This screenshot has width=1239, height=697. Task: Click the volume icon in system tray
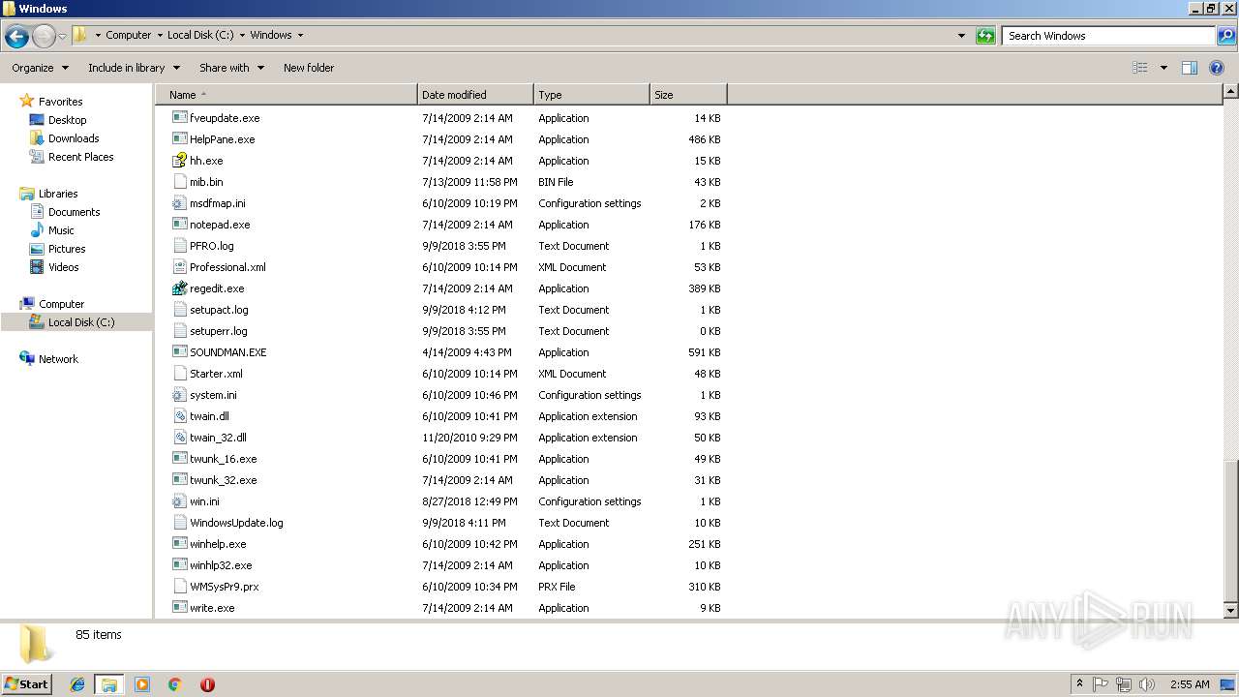coord(1147,684)
